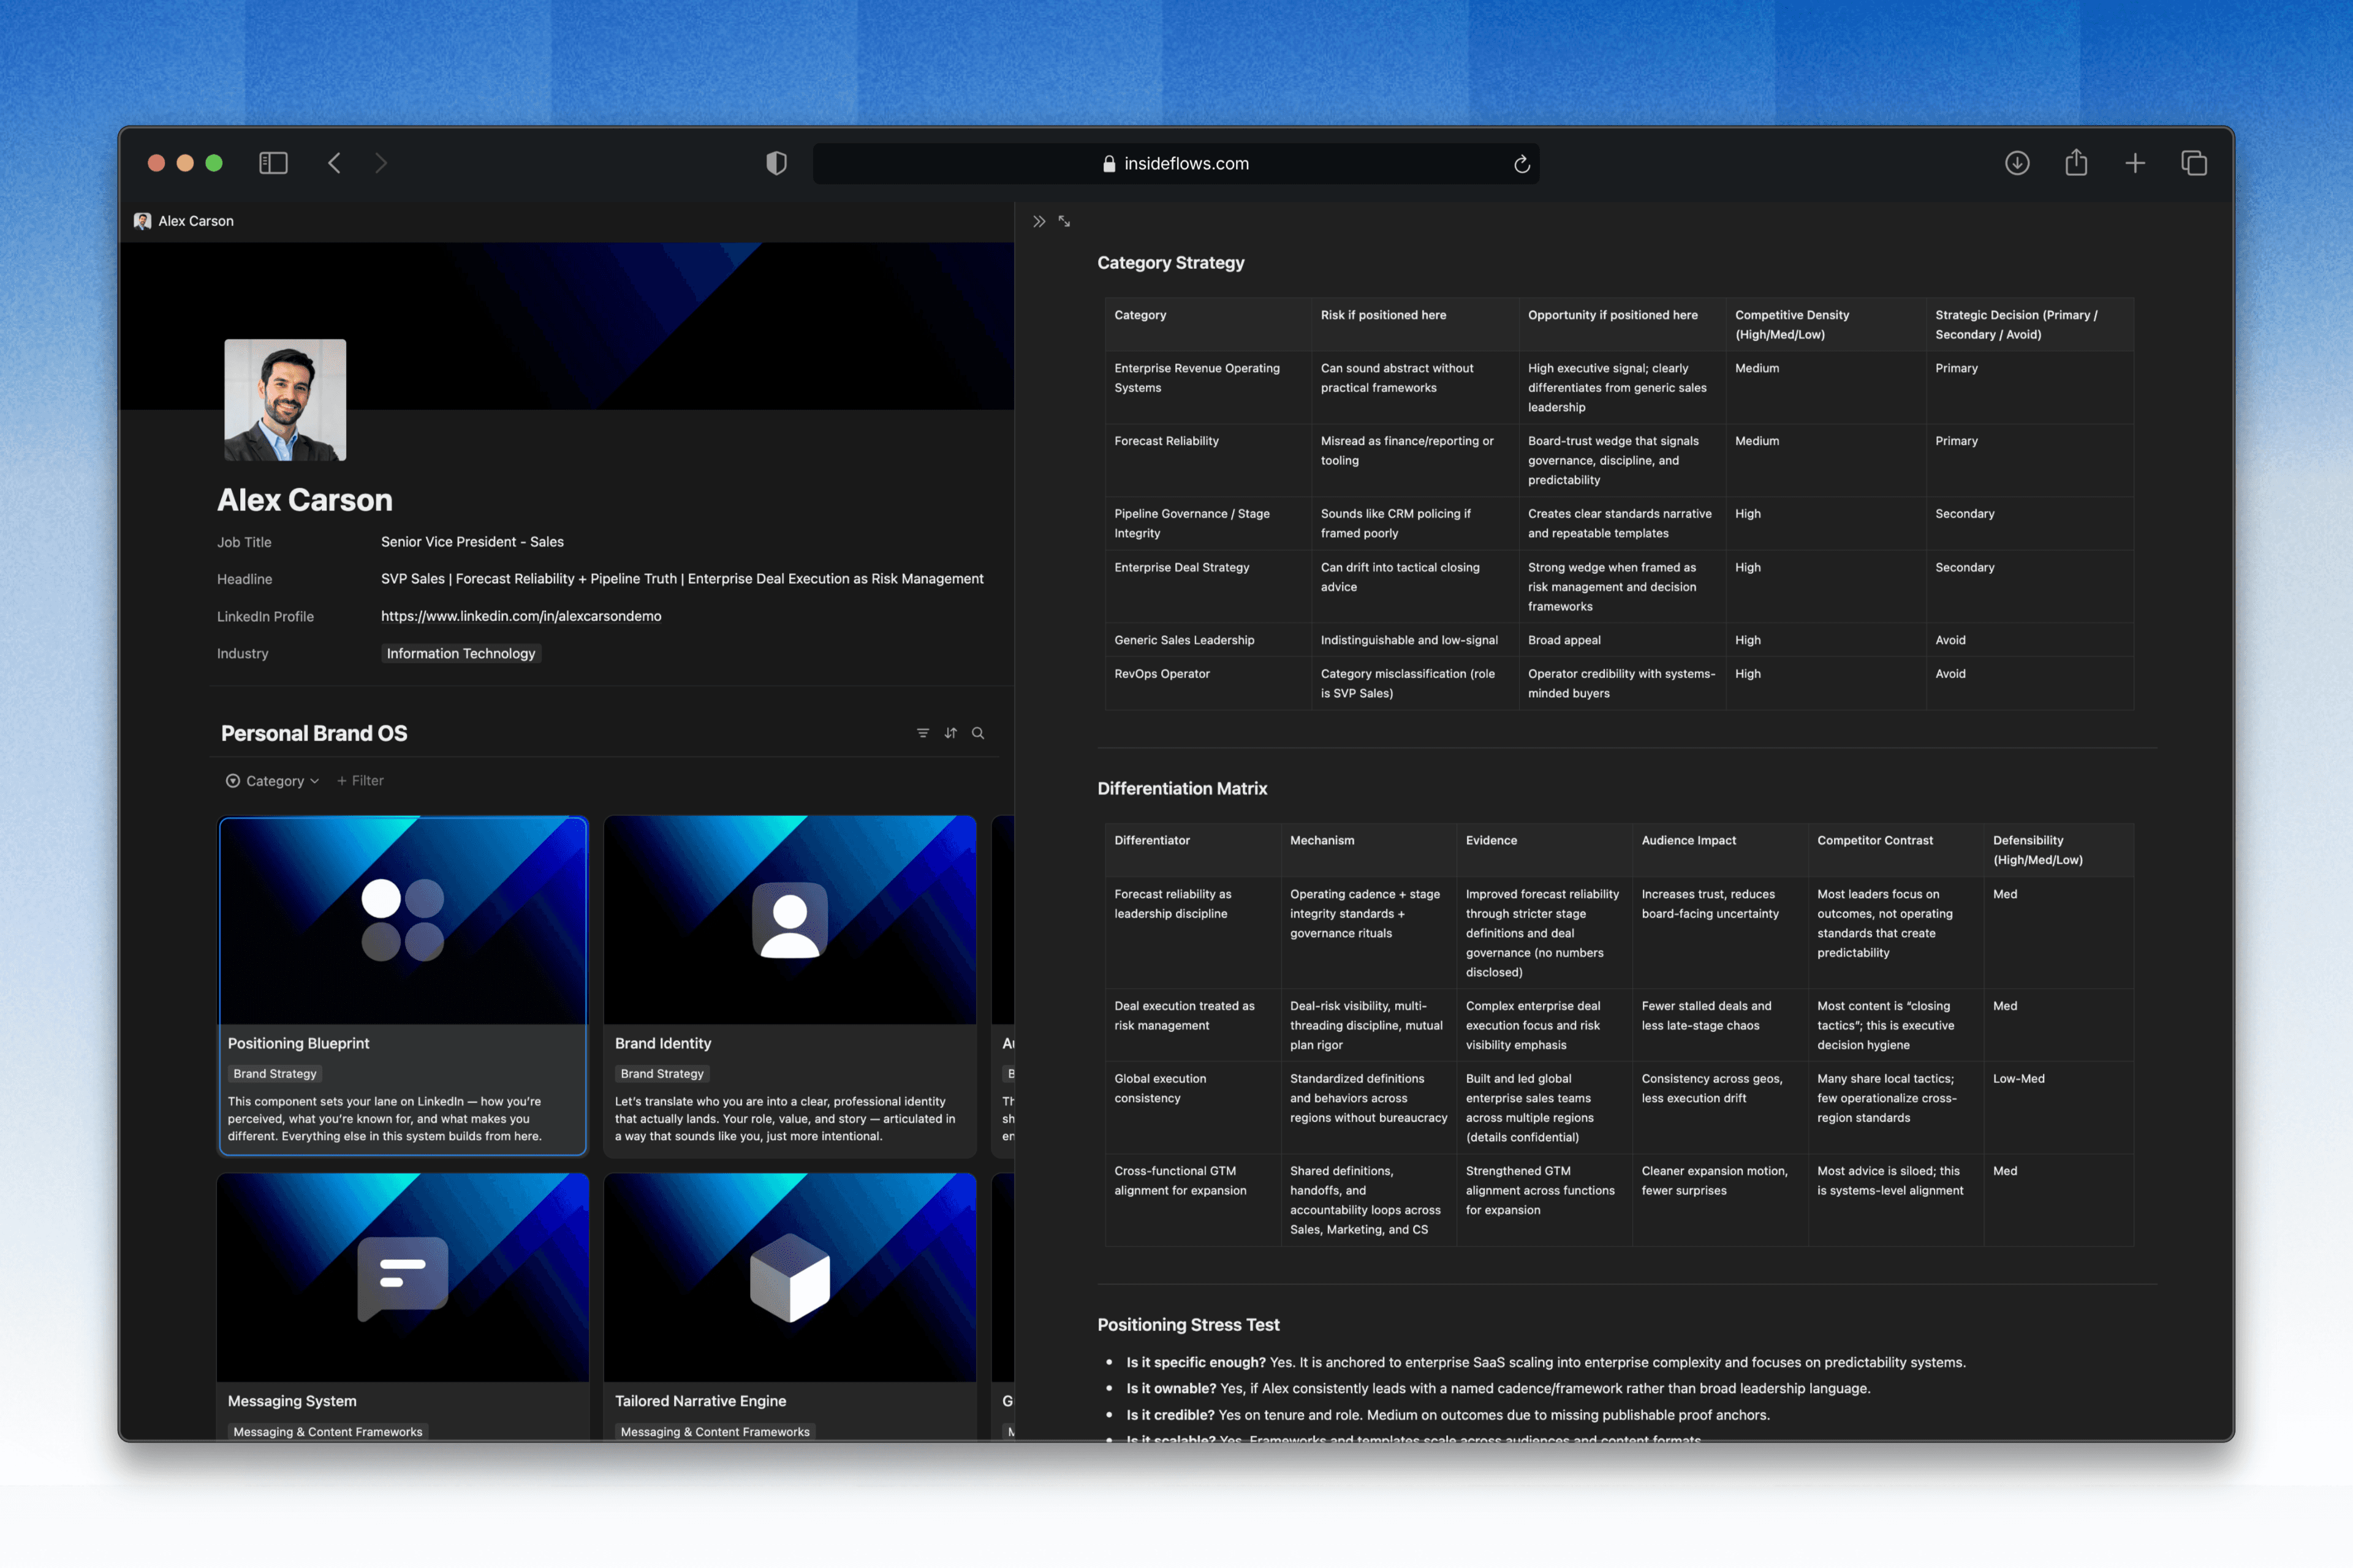2353x1568 pixels.
Task: Open a new tab with the plus icon
Action: (2135, 163)
